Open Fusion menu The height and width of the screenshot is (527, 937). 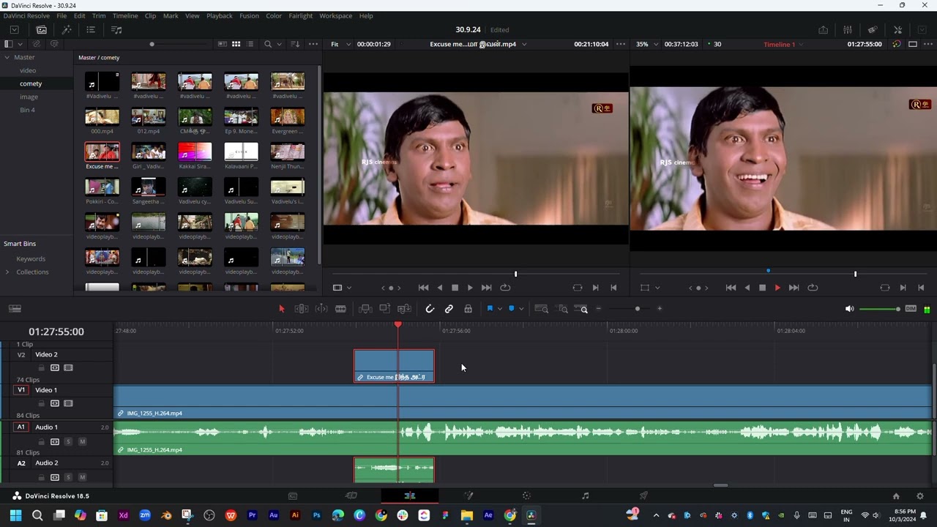point(249,15)
